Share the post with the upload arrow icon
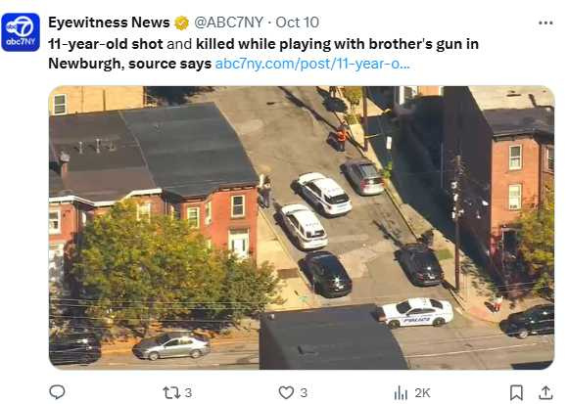 pos(545,392)
